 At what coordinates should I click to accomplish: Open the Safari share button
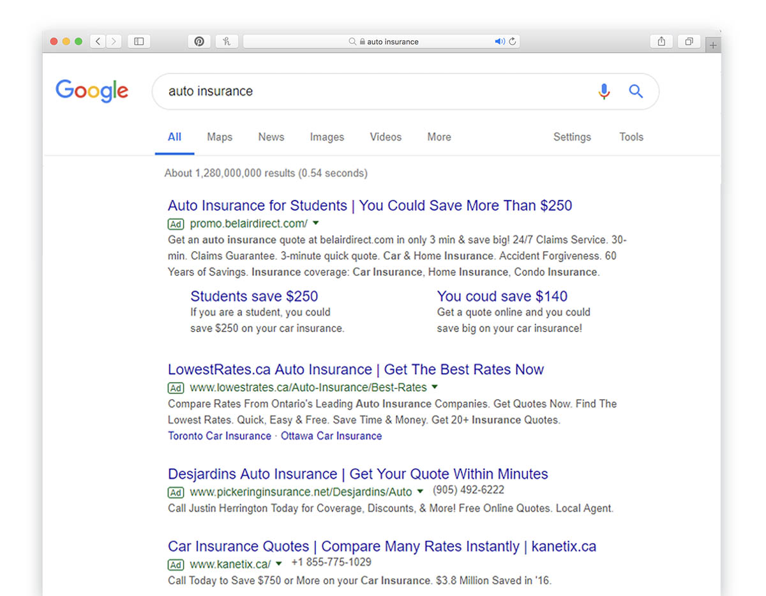(x=661, y=42)
